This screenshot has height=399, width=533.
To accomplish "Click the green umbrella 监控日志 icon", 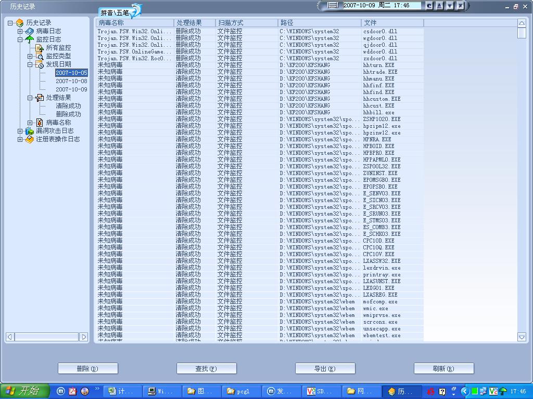I will (x=30, y=39).
